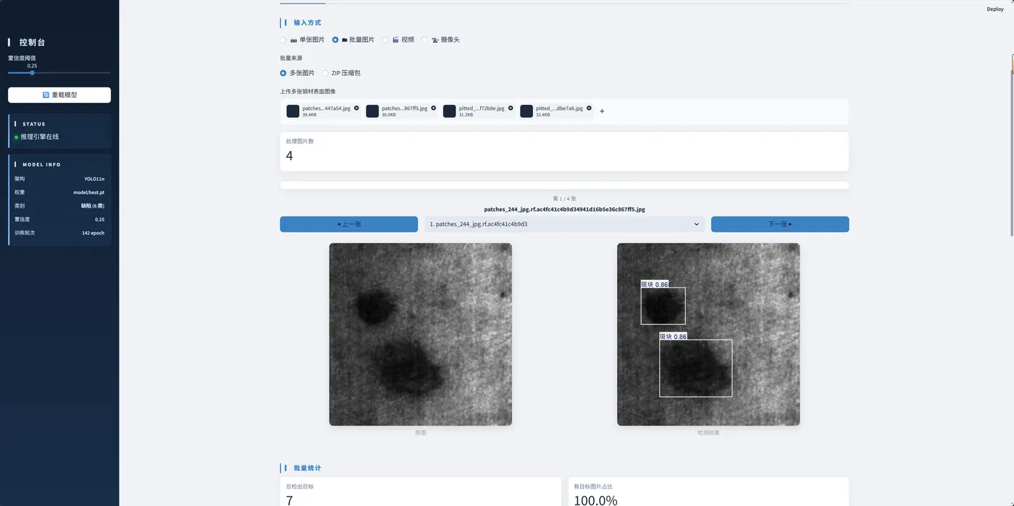The image size is (1014, 506).
Task: Click the 第 1 / 4 张 page indicator
Action: (564, 198)
